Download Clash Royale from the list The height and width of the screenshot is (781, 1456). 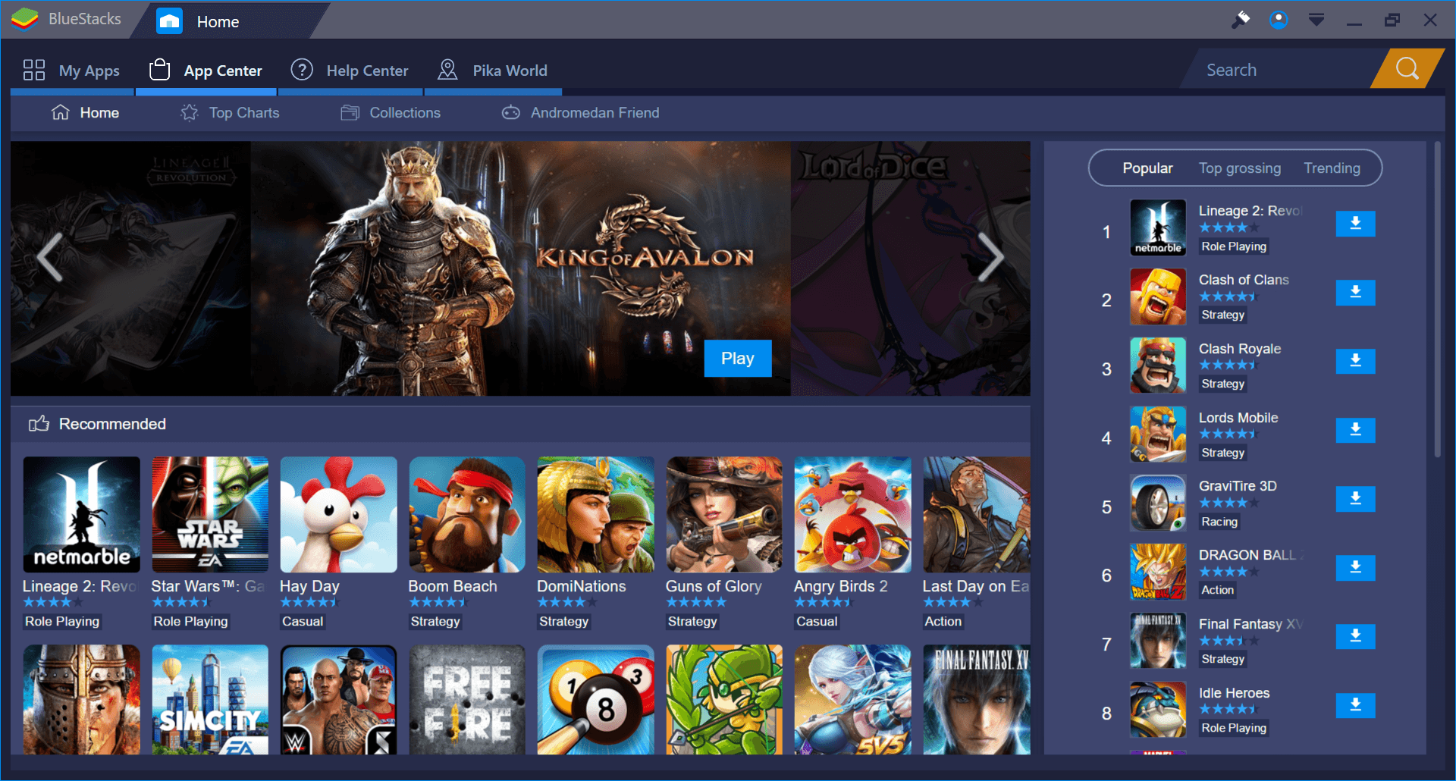(x=1355, y=362)
